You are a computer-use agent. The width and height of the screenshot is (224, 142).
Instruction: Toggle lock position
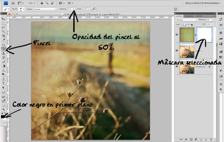pyautogui.click(x=189, y=25)
